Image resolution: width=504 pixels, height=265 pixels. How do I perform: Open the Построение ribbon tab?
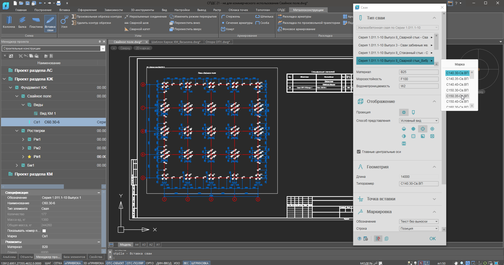pos(43,10)
